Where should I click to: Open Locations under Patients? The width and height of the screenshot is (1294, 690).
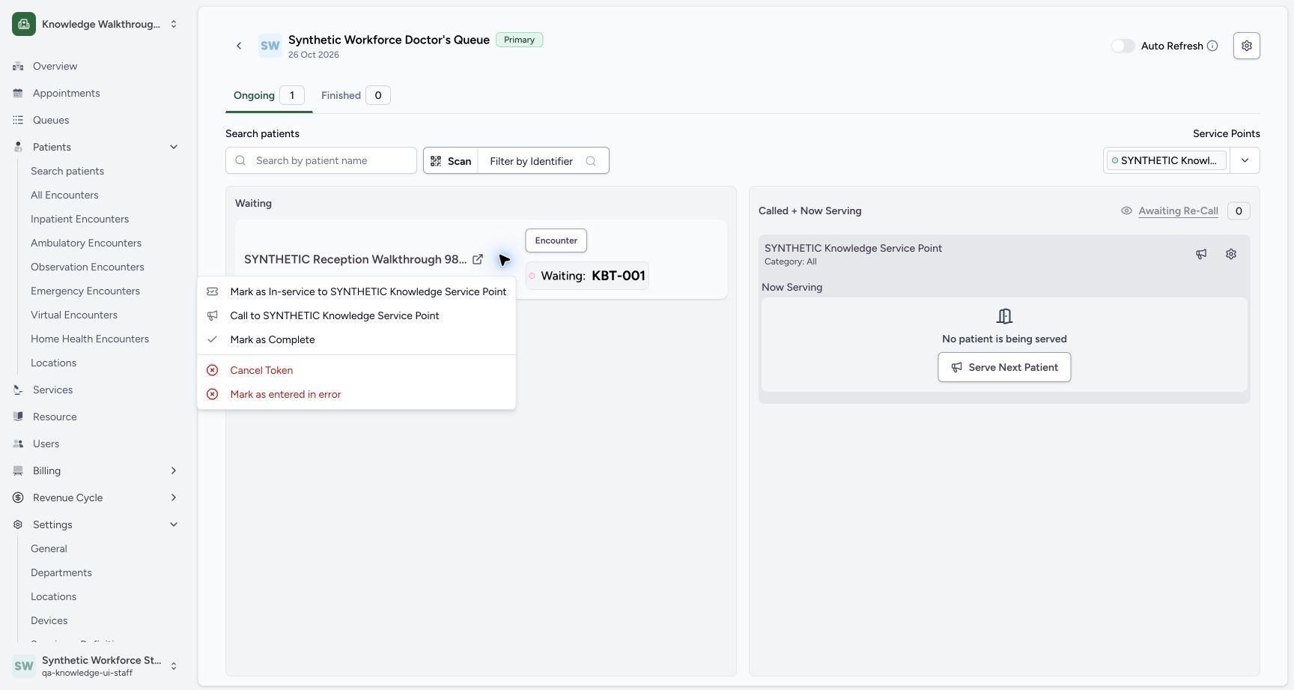pos(53,363)
